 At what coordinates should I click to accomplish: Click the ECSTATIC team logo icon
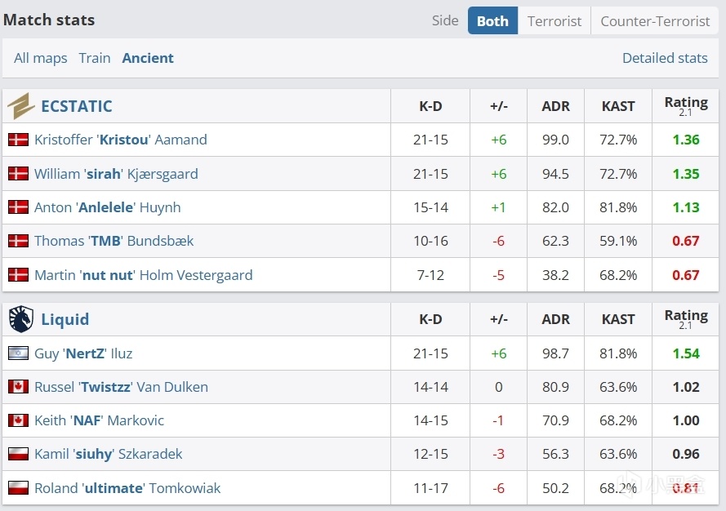point(20,106)
